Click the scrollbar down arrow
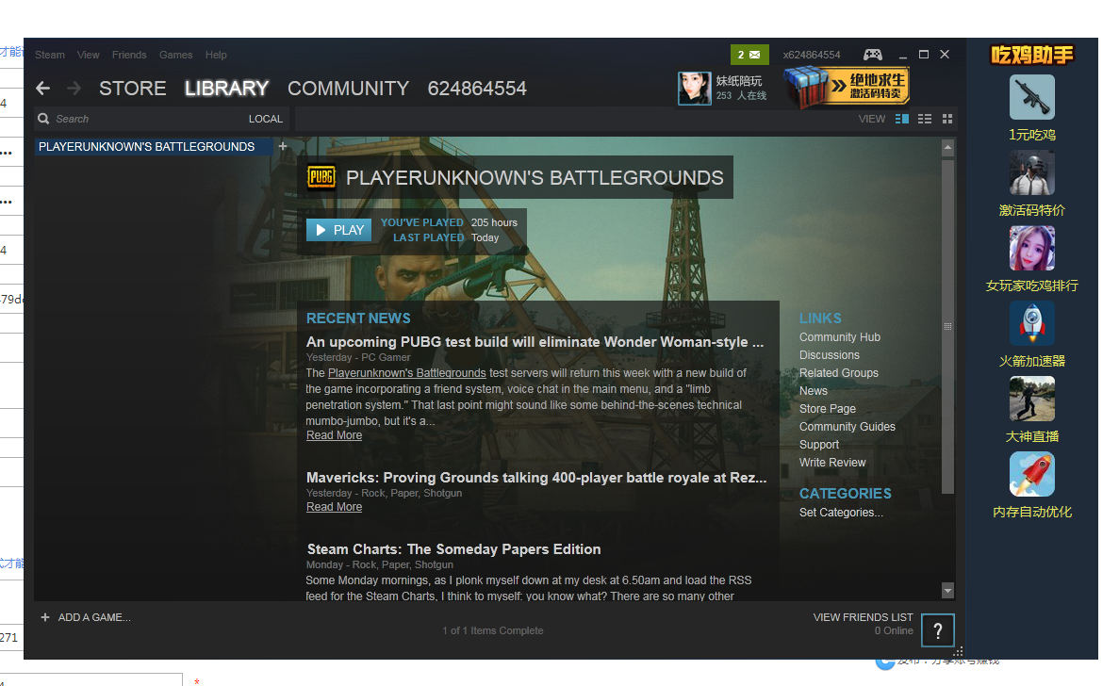 point(947,591)
